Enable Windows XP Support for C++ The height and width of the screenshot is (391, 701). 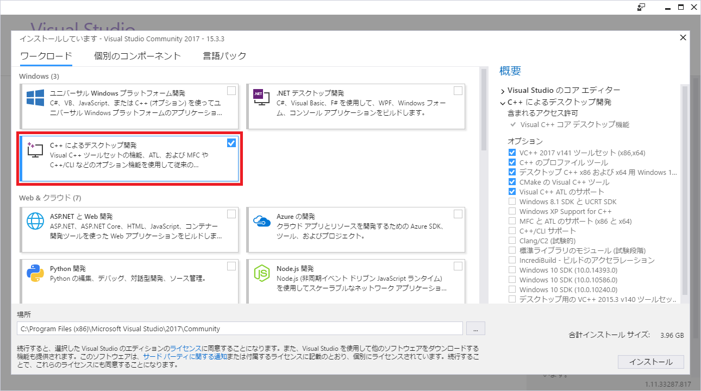[512, 211]
